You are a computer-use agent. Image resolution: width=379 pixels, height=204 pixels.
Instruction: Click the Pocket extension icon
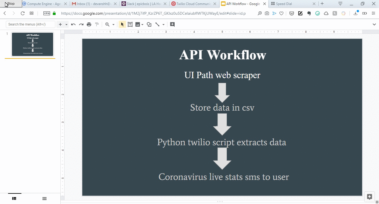coord(292,13)
